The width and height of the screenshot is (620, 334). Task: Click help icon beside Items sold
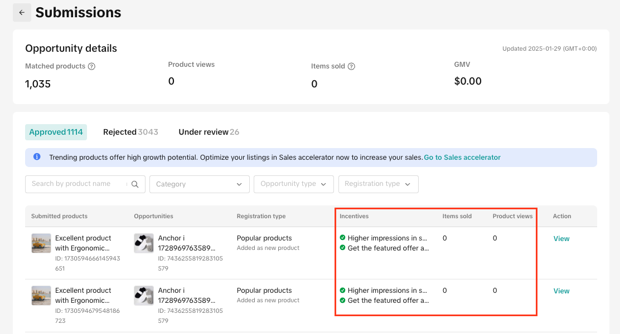point(351,66)
